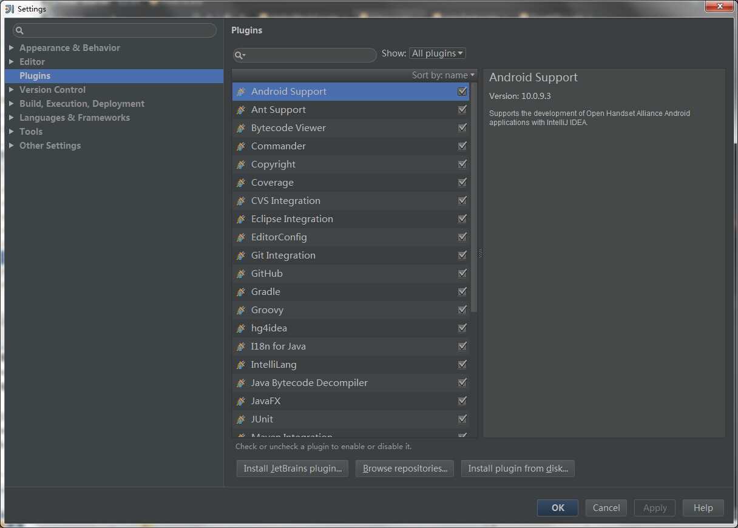Click the JUnit plugin icon

[241, 419]
